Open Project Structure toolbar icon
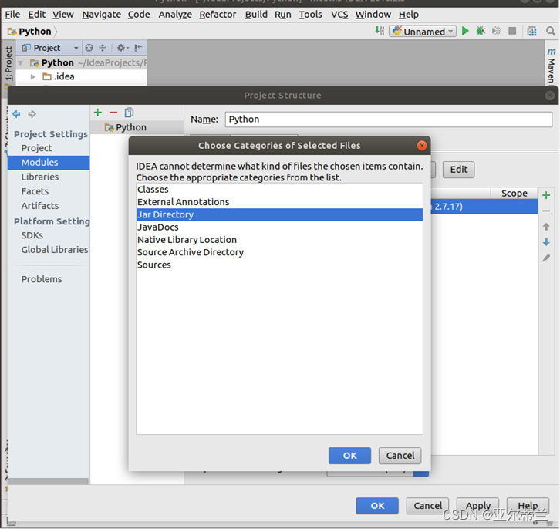This screenshot has height=529, width=560. coord(531,32)
